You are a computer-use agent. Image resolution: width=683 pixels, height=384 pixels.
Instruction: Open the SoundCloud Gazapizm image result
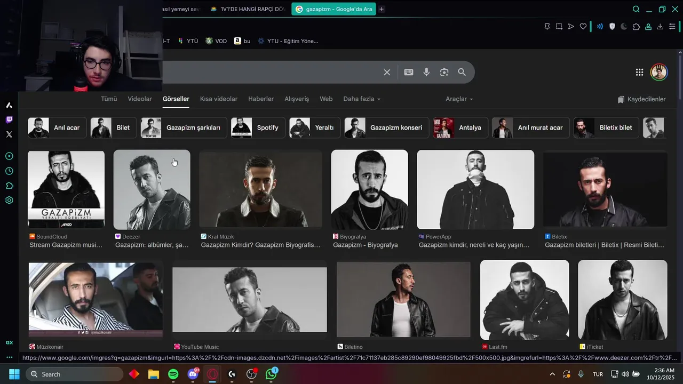[66, 189]
